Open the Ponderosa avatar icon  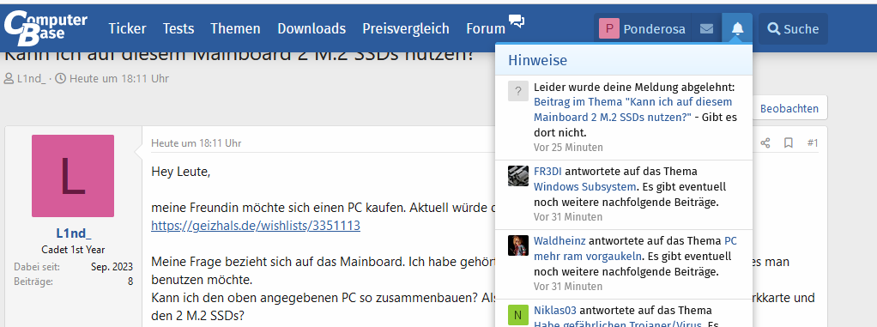point(609,28)
